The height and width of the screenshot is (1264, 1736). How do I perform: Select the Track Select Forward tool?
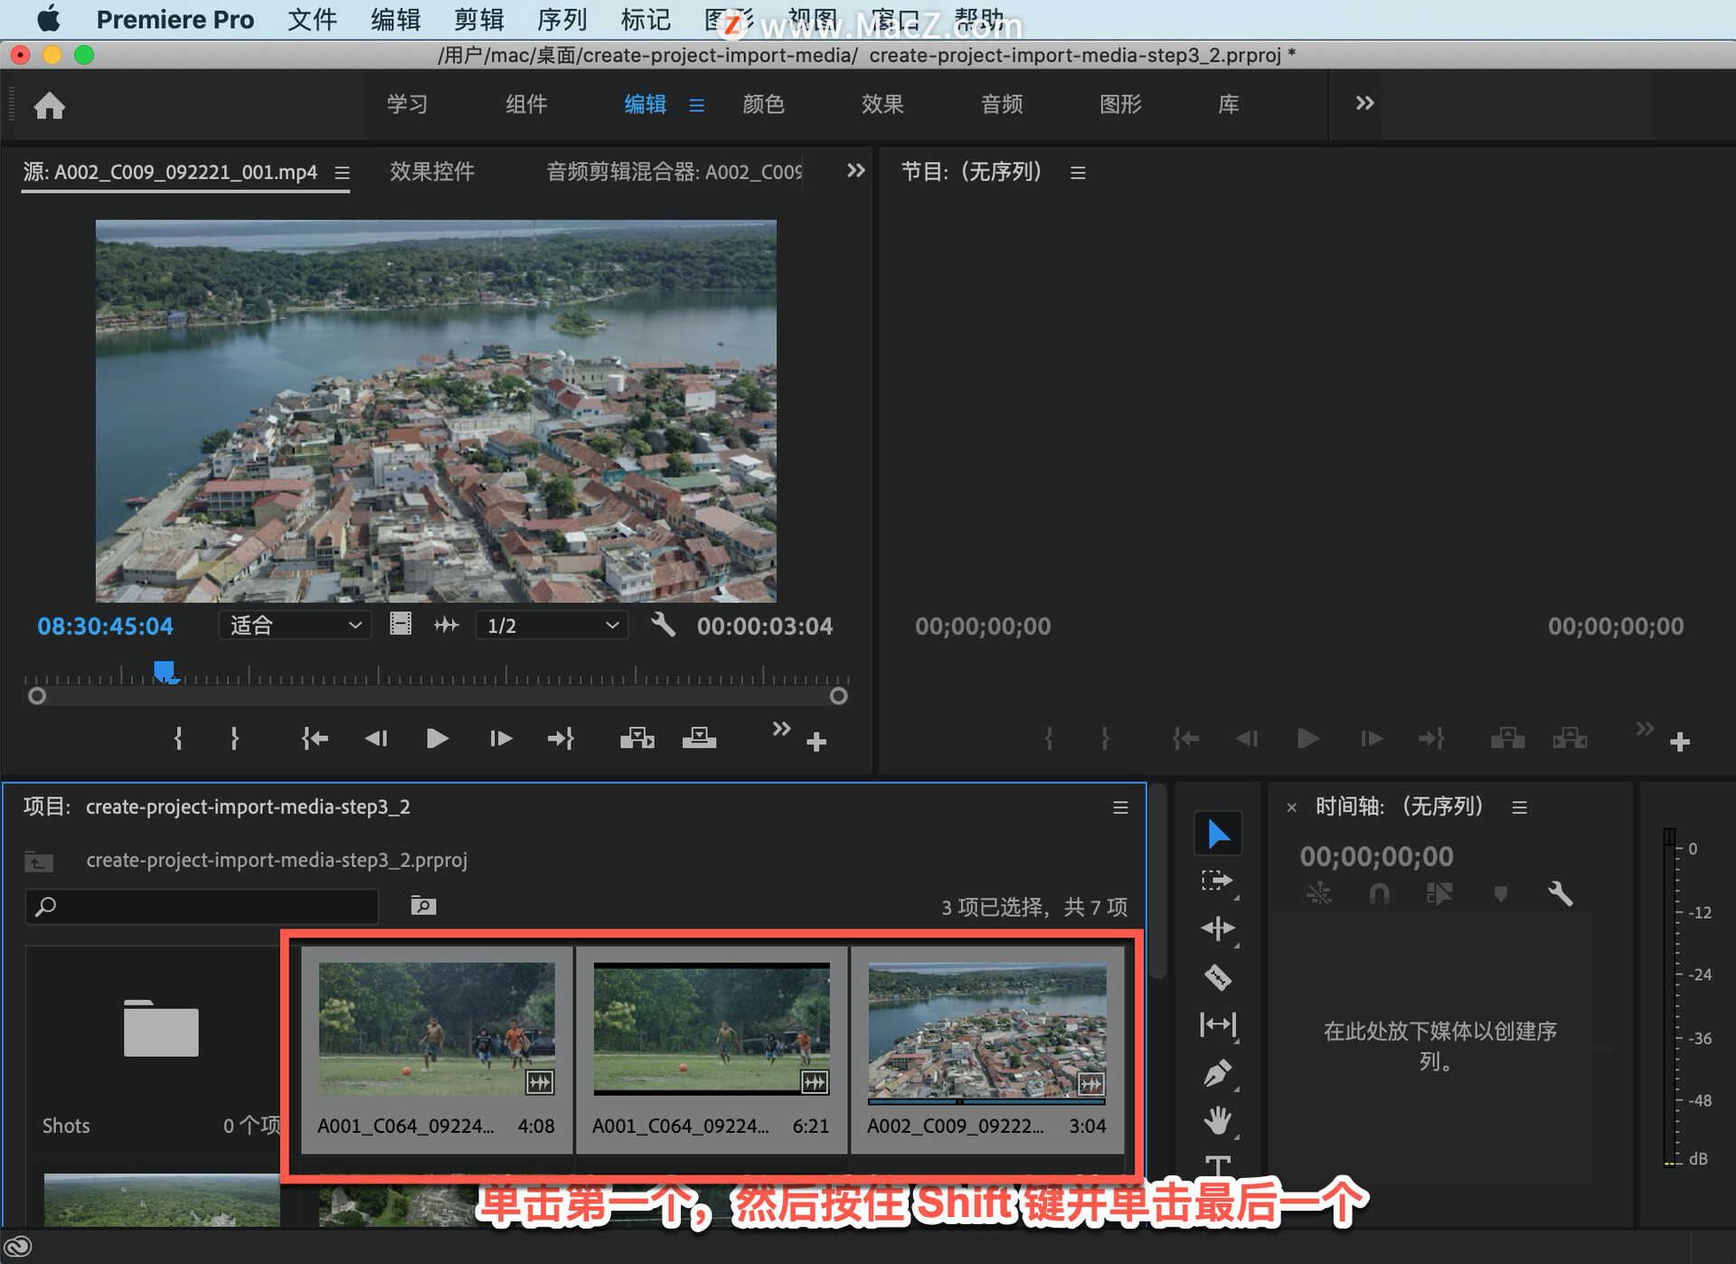click(1218, 882)
